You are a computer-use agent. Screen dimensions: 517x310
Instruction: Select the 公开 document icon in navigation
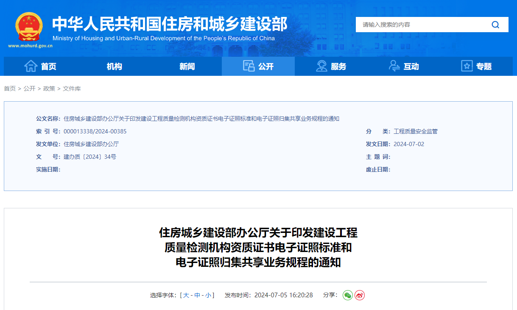[249, 66]
